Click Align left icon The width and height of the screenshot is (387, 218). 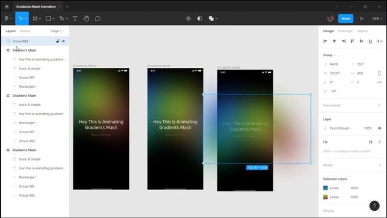[x=325, y=41]
